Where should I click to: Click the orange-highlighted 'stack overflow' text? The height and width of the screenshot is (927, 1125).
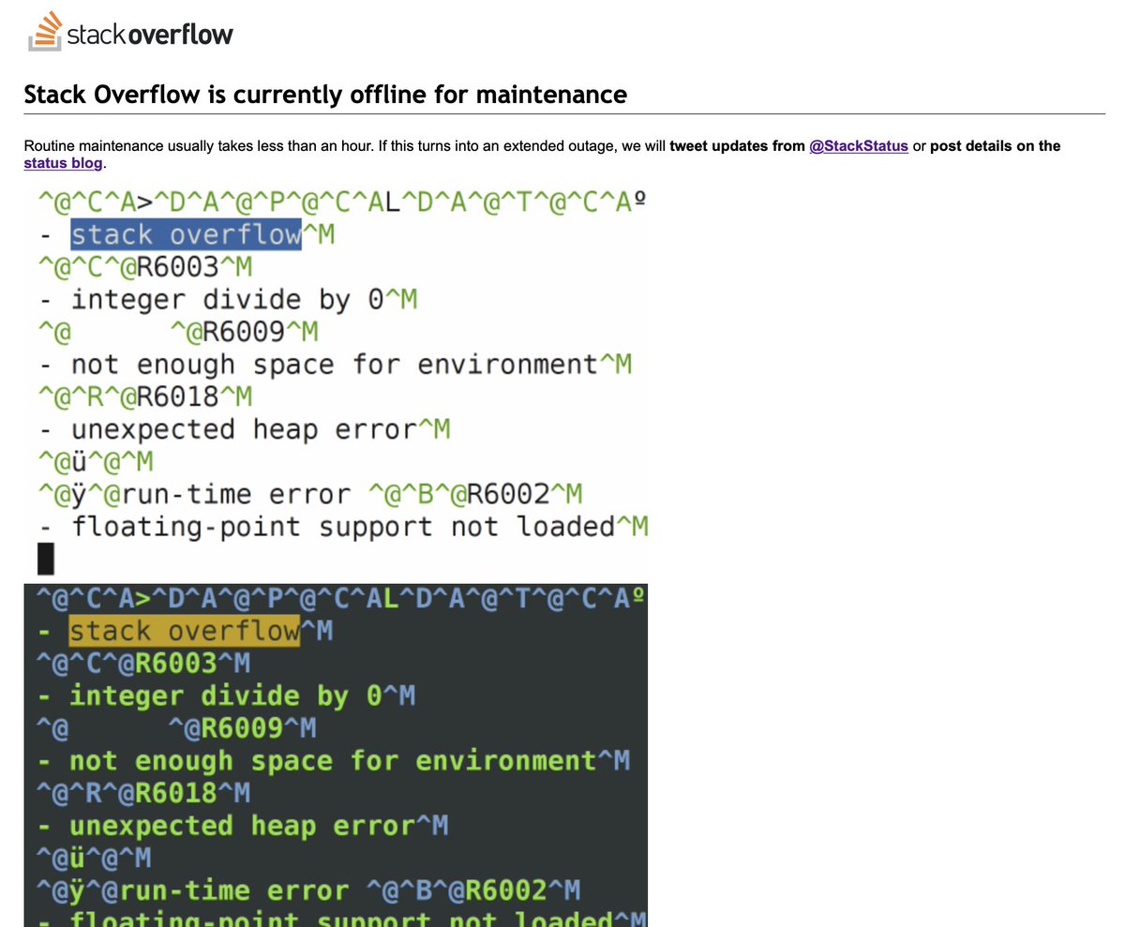coord(185,631)
